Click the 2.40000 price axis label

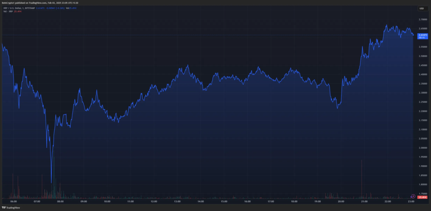coord(423,74)
